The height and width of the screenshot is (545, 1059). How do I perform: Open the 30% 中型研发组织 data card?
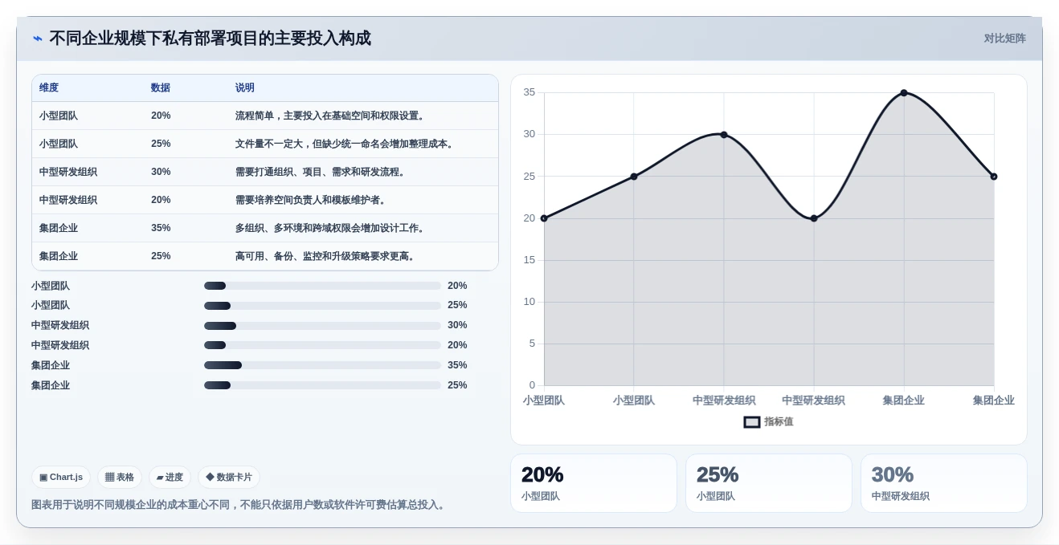[x=944, y=483]
